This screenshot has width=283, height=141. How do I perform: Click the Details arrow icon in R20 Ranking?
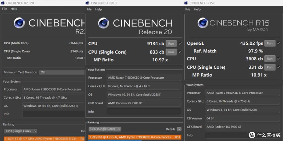[179, 129]
